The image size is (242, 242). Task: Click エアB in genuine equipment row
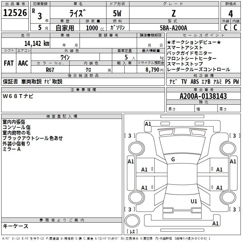(206, 82)
